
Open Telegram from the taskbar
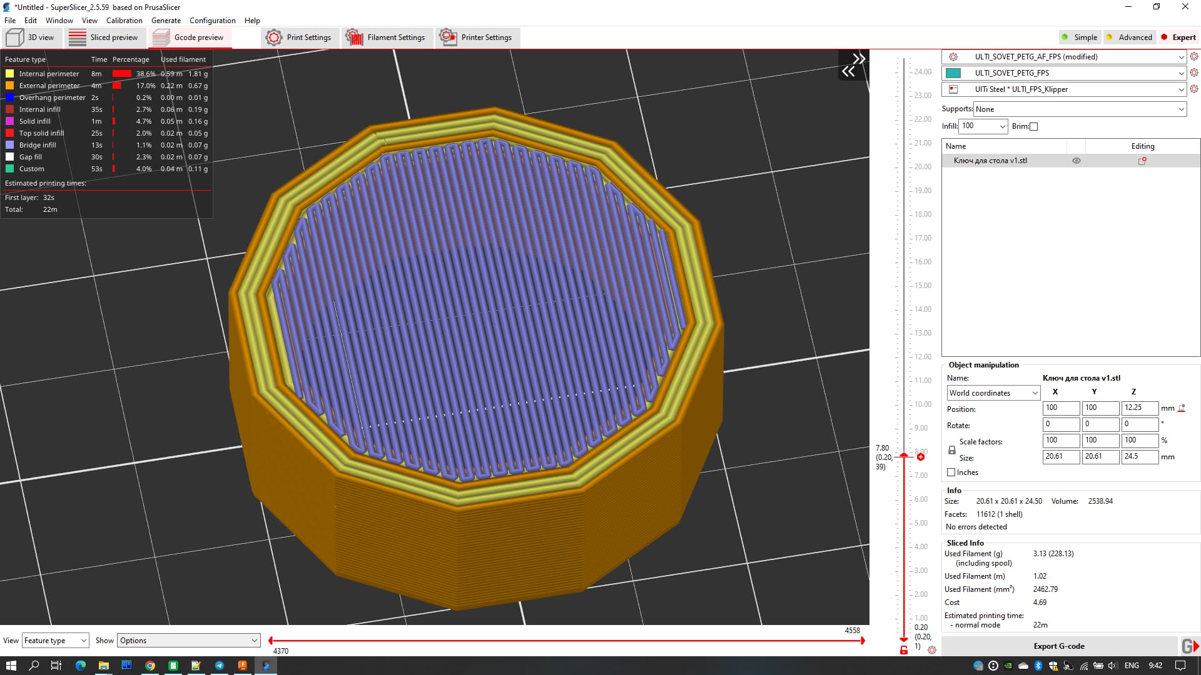pyautogui.click(x=220, y=666)
